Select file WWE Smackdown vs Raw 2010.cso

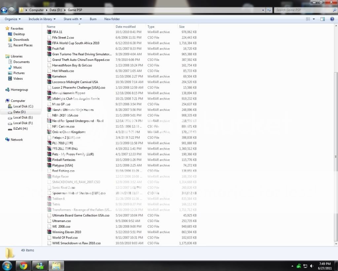pos(76,243)
